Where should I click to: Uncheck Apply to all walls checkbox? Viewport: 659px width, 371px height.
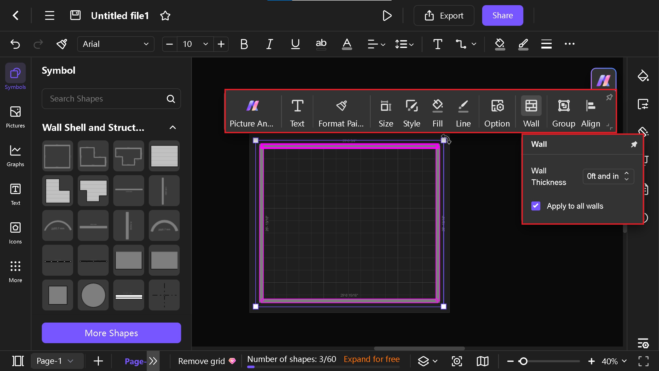(536, 206)
